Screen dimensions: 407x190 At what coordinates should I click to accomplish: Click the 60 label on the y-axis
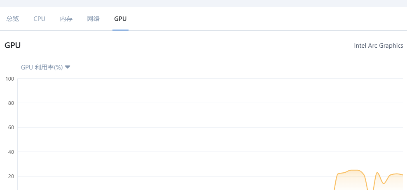11,127
